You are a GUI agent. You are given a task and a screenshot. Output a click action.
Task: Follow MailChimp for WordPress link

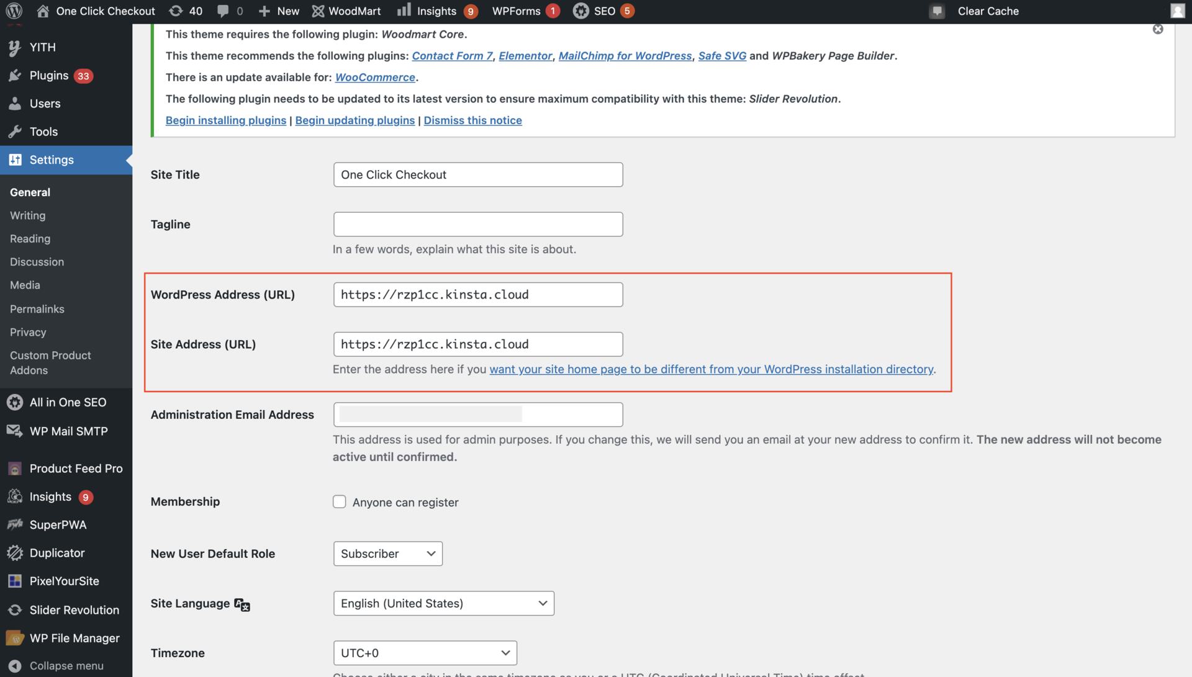tap(625, 56)
